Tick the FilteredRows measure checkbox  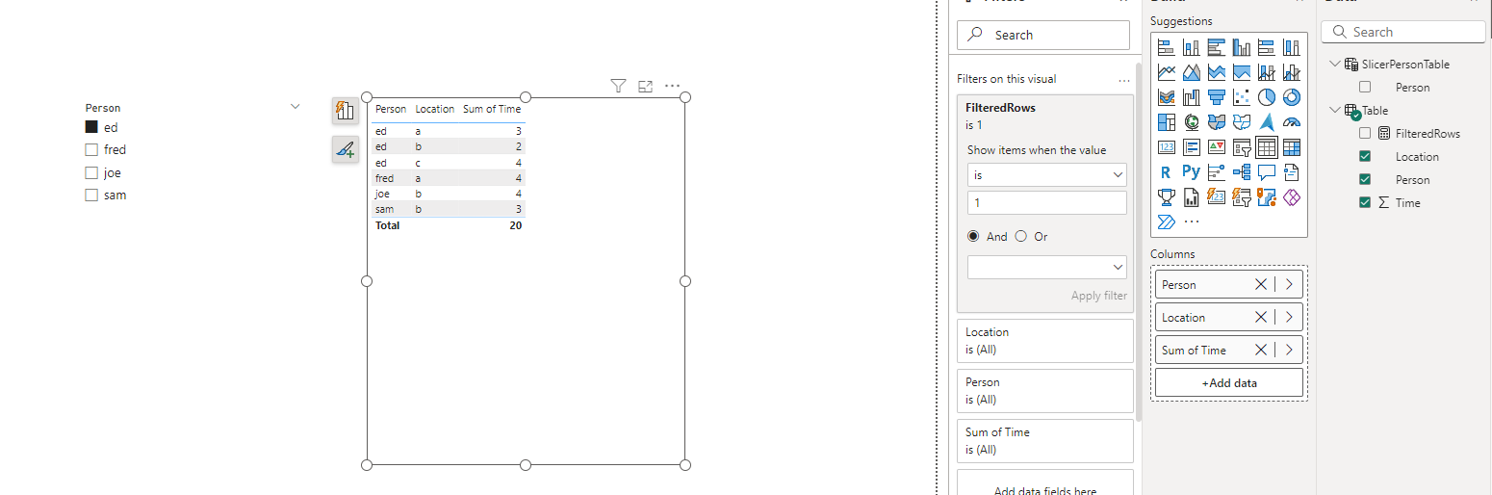[x=1365, y=133]
